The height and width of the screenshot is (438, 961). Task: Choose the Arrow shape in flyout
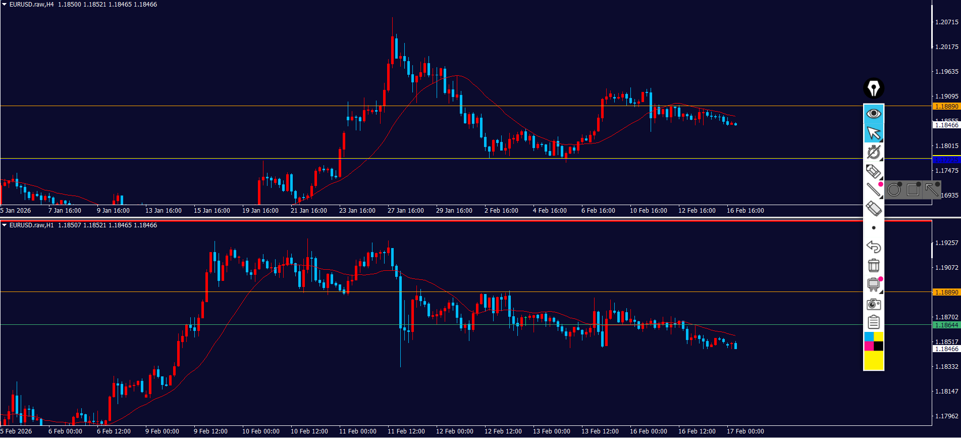click(x=931, y=190)
